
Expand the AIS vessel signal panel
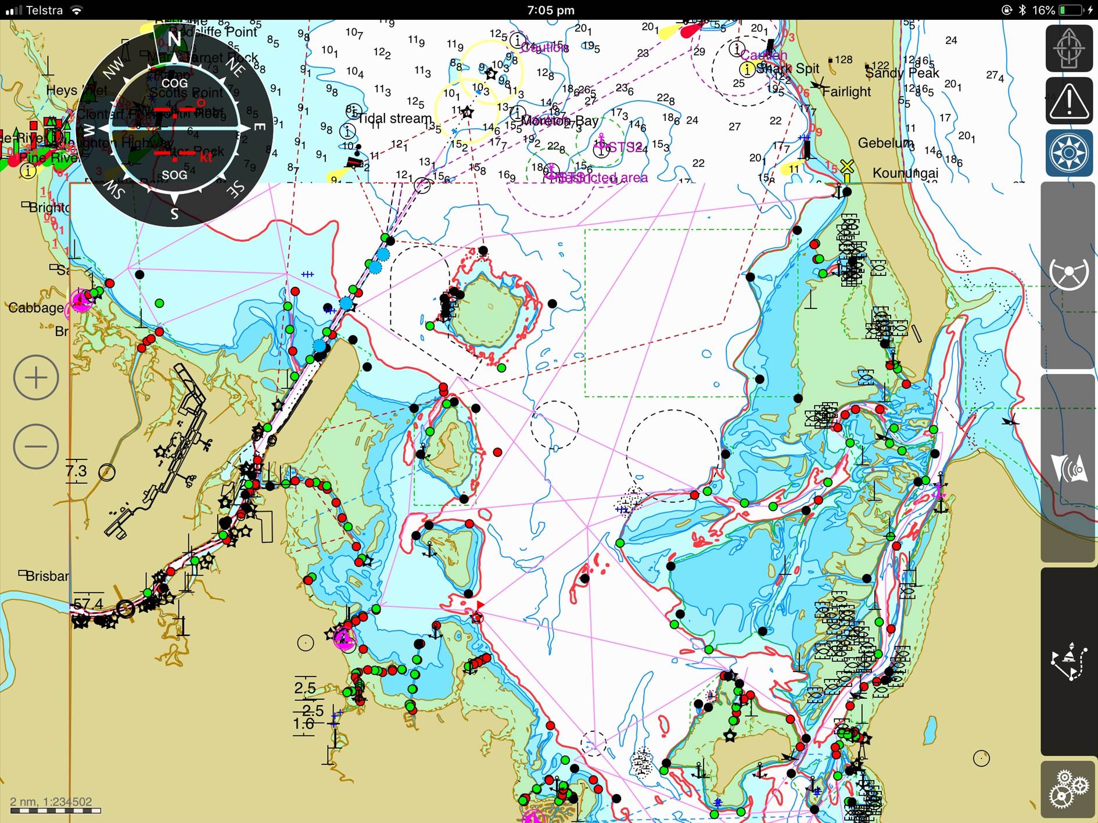point(1068,469)
